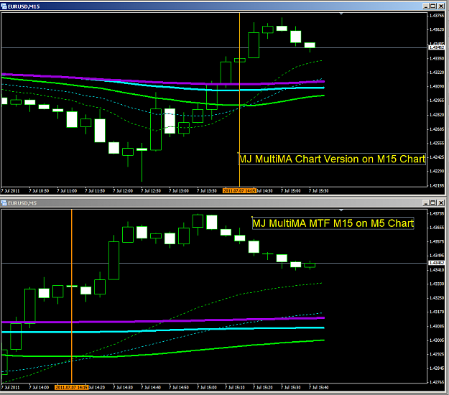Close the EURUSD,M15 chart window
449x395 pixels.
click(x=441, y=6)
